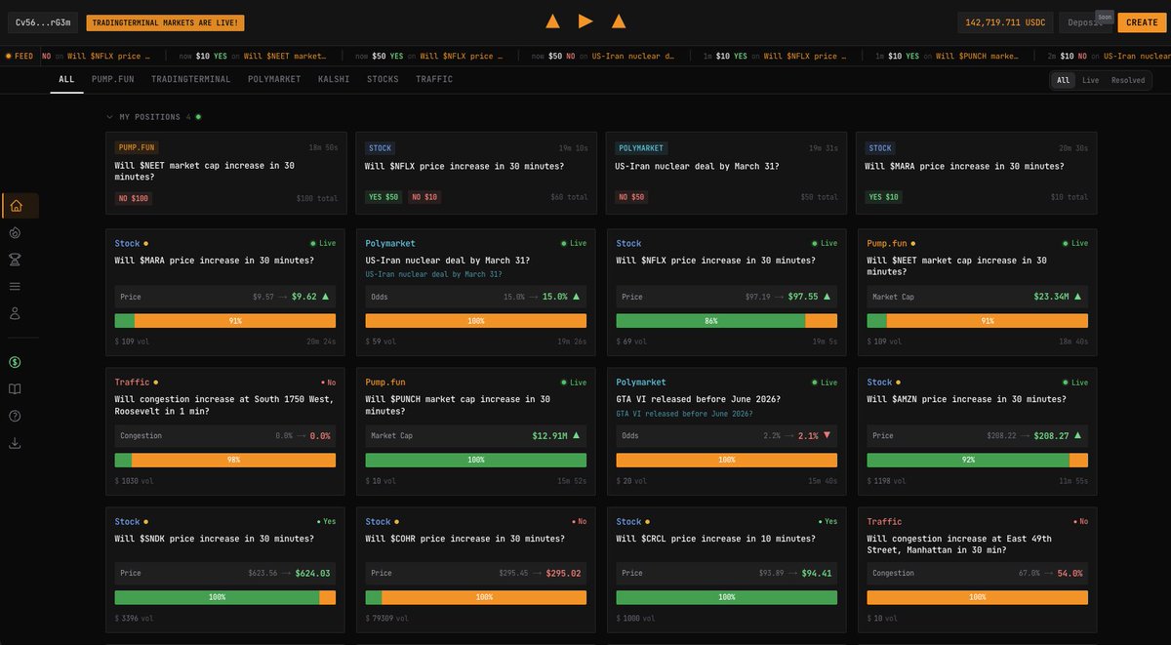Switch to the POLYMARKET tab
1171x645 pixels.
click(x=274, y=79)
